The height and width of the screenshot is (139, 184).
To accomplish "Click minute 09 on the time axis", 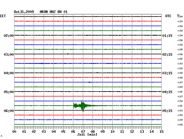I will 102,131.
